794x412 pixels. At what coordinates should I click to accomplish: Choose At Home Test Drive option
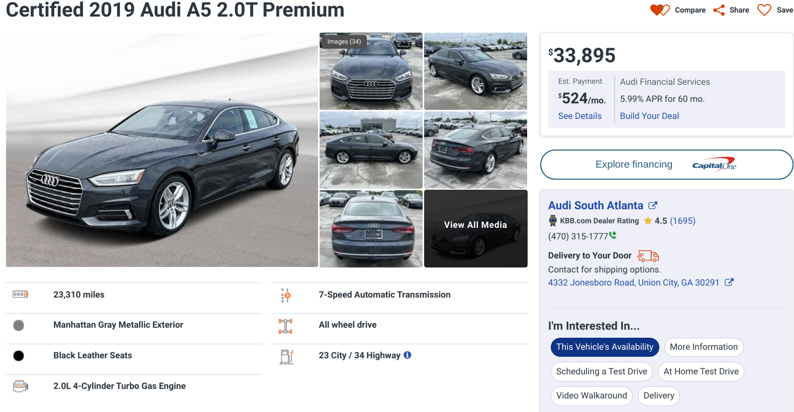pyautogui.click(x=701, y=371)
